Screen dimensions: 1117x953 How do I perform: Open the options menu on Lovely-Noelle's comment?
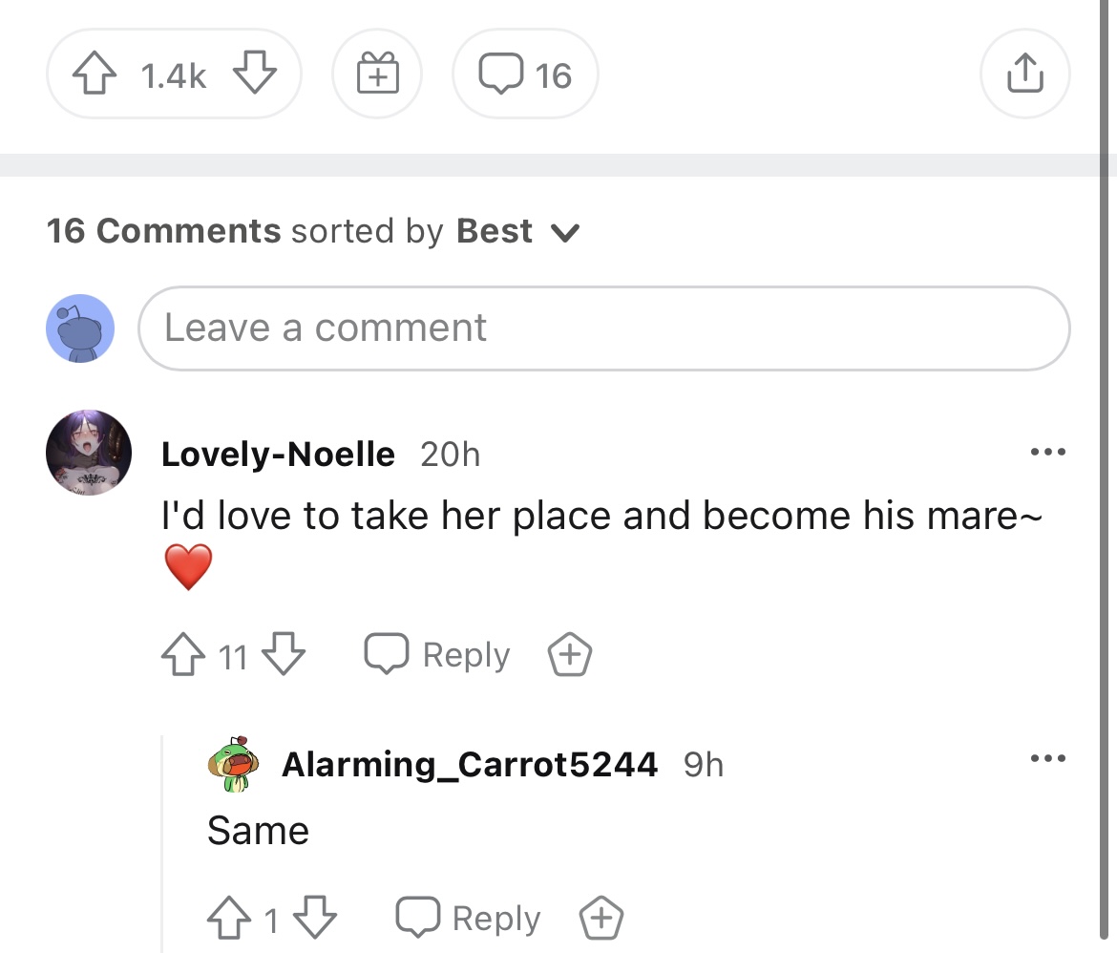[1048, 452]
